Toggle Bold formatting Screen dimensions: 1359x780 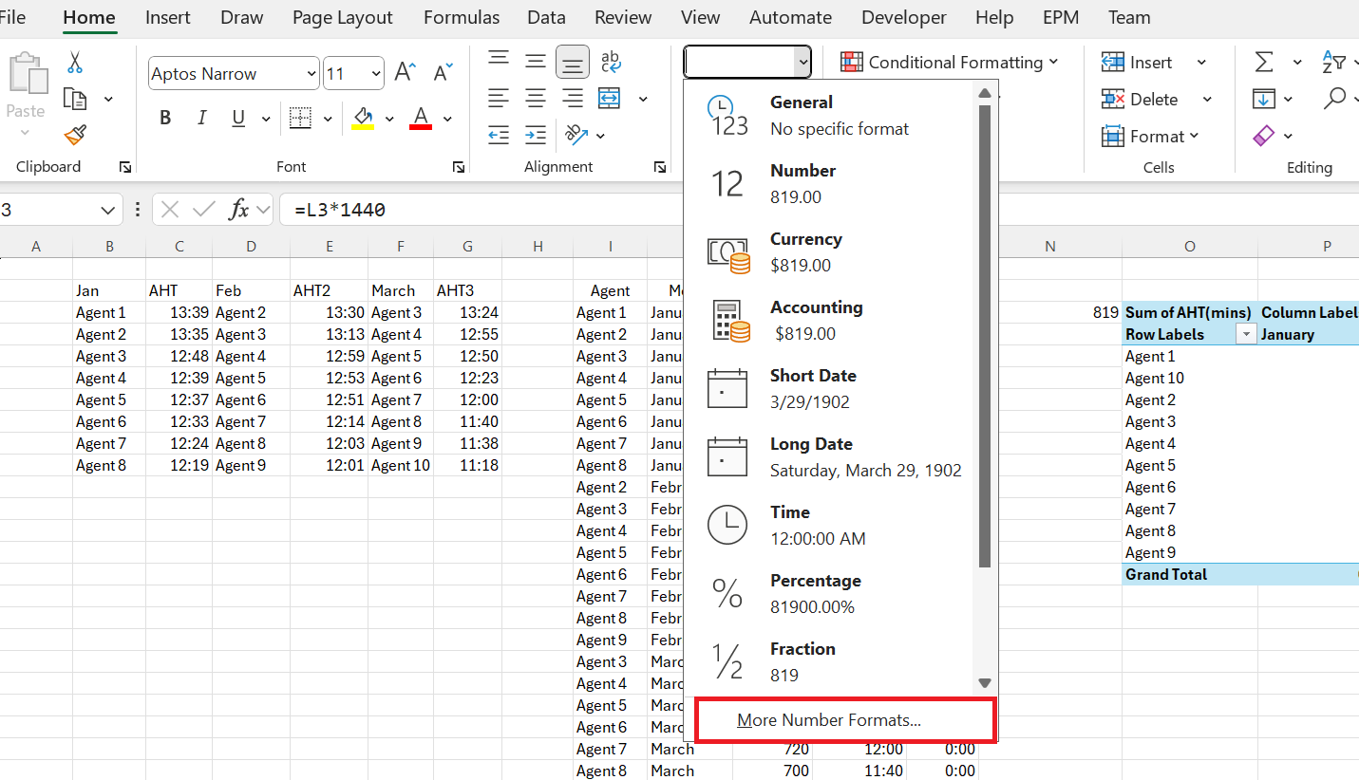(165, 119)
